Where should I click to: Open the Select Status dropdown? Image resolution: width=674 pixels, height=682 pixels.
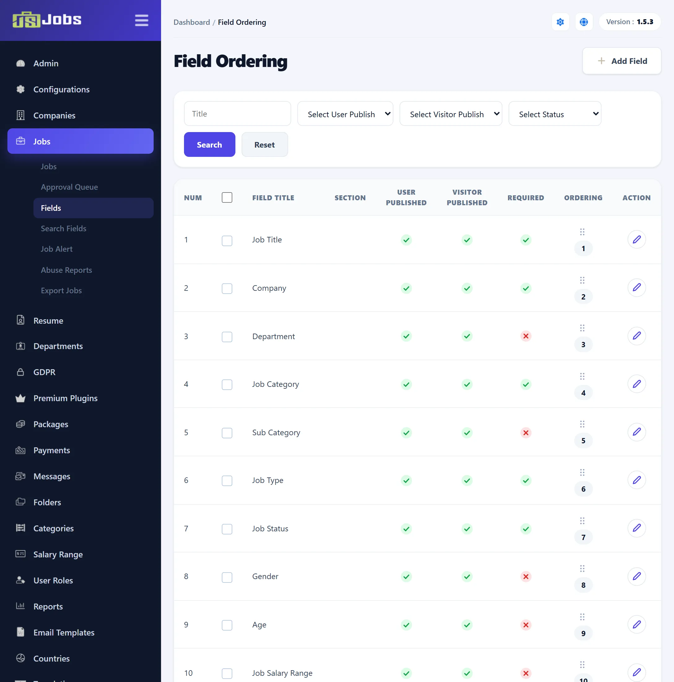click(554, 114)
